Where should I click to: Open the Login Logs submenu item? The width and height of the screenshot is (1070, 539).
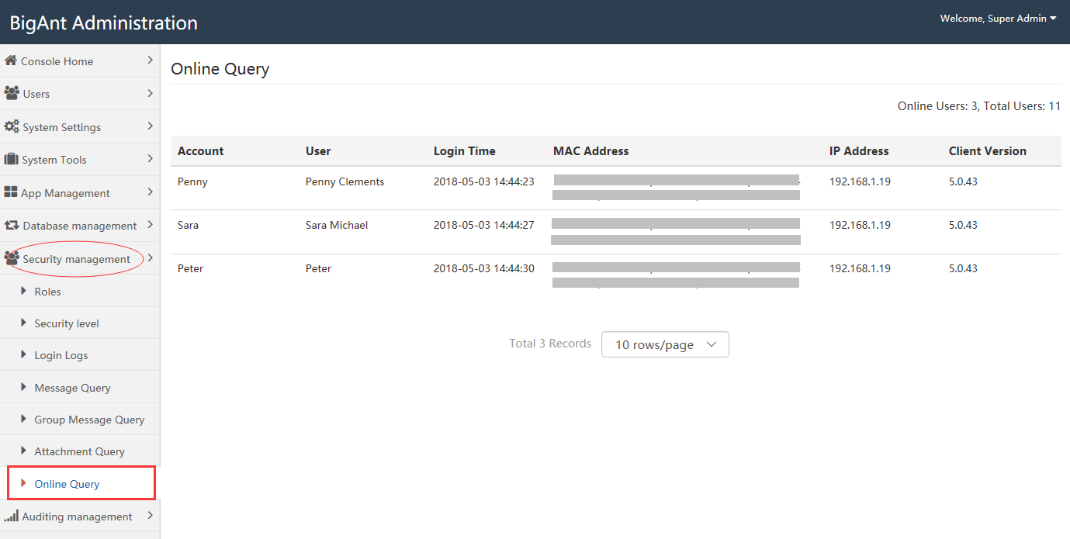tap(61, 355)
